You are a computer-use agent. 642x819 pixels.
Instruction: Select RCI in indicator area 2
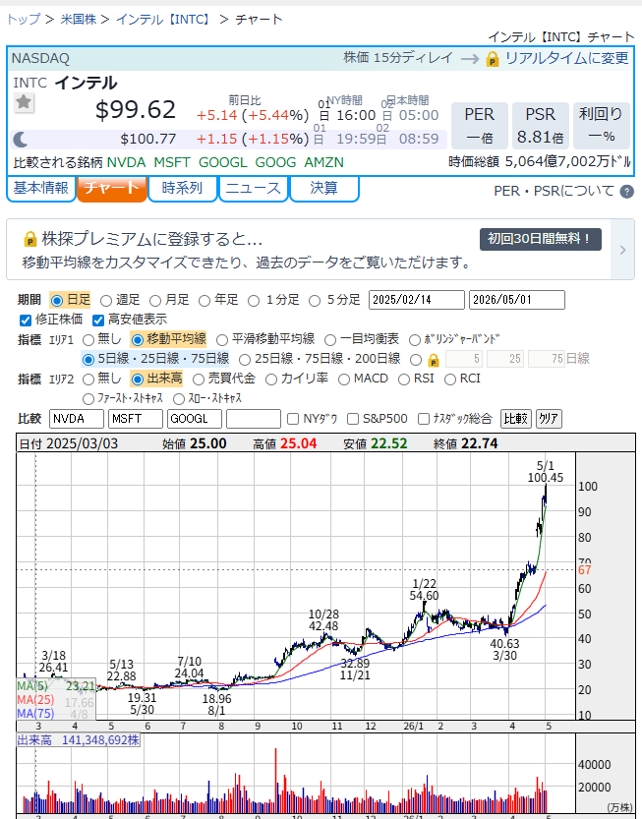(450, 380)
